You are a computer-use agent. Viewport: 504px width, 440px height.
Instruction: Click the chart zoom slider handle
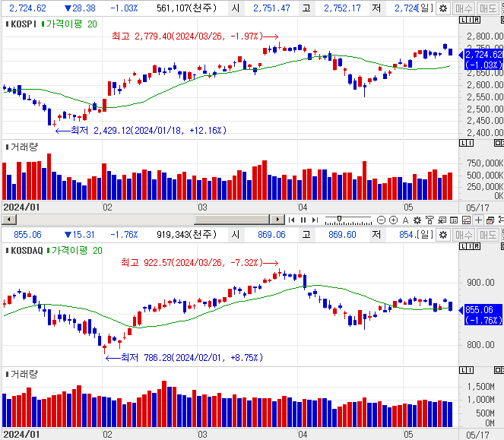point(339,219)
